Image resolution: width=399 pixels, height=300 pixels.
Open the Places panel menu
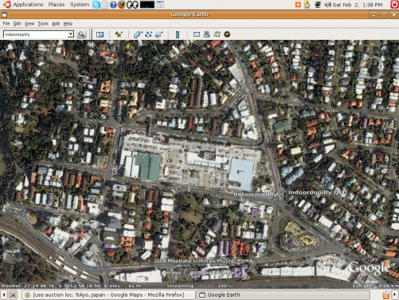click(x=57, y=5)
